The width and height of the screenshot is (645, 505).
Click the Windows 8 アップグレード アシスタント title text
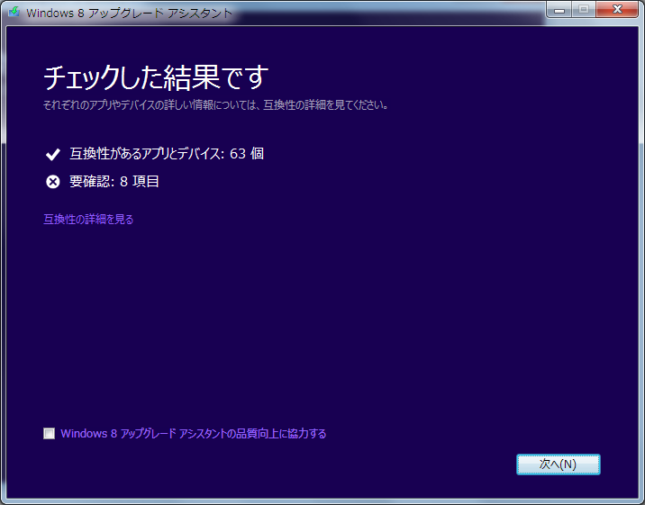[130, 13]
